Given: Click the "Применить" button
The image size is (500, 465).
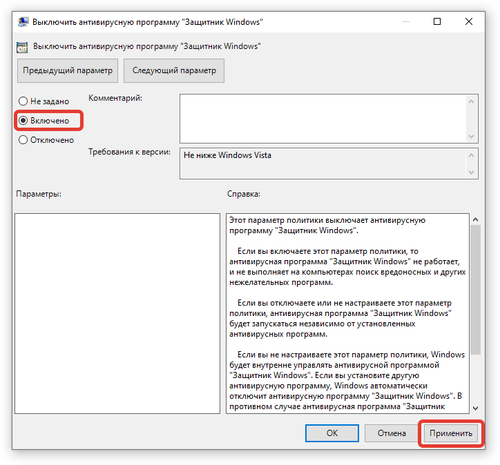Looking at the screenshot, I should tap(450, 433).
